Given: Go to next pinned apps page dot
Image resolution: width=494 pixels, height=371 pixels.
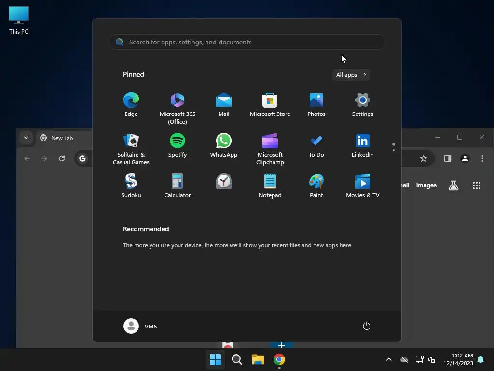Looking at the screenshot, I should coord(394,150).
